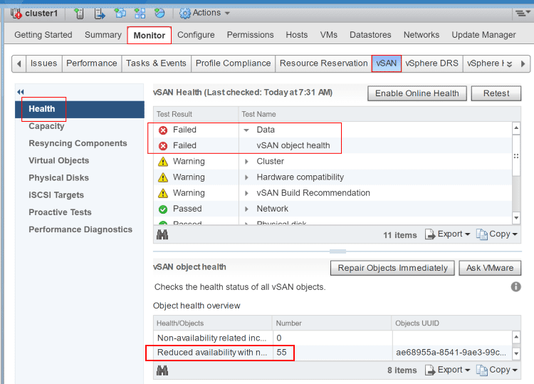534x384 pixels.
Task: Open Performance Diagnostics in the sidebar
Action: coord(80,229)
